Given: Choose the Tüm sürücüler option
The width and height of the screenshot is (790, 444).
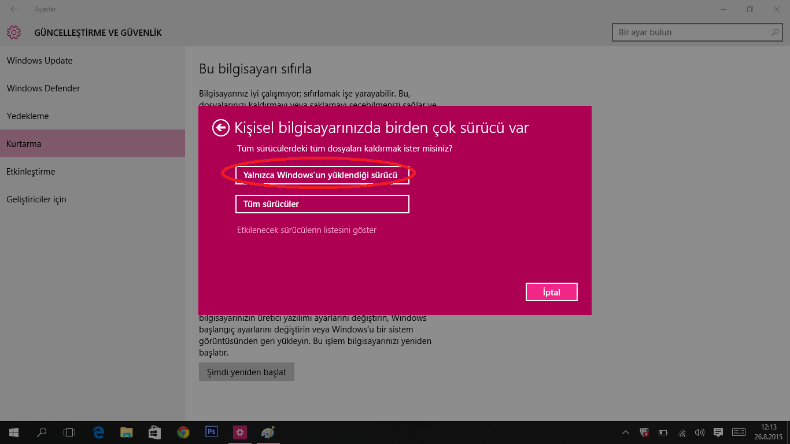Looking at the screenshot, I should (322, 204).
